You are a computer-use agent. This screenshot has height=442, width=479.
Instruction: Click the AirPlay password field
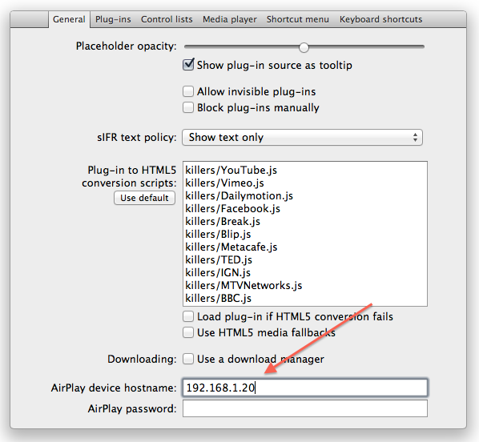(305, 408)
